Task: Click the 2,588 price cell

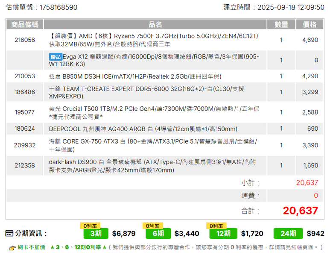Action: coord(310,112)
